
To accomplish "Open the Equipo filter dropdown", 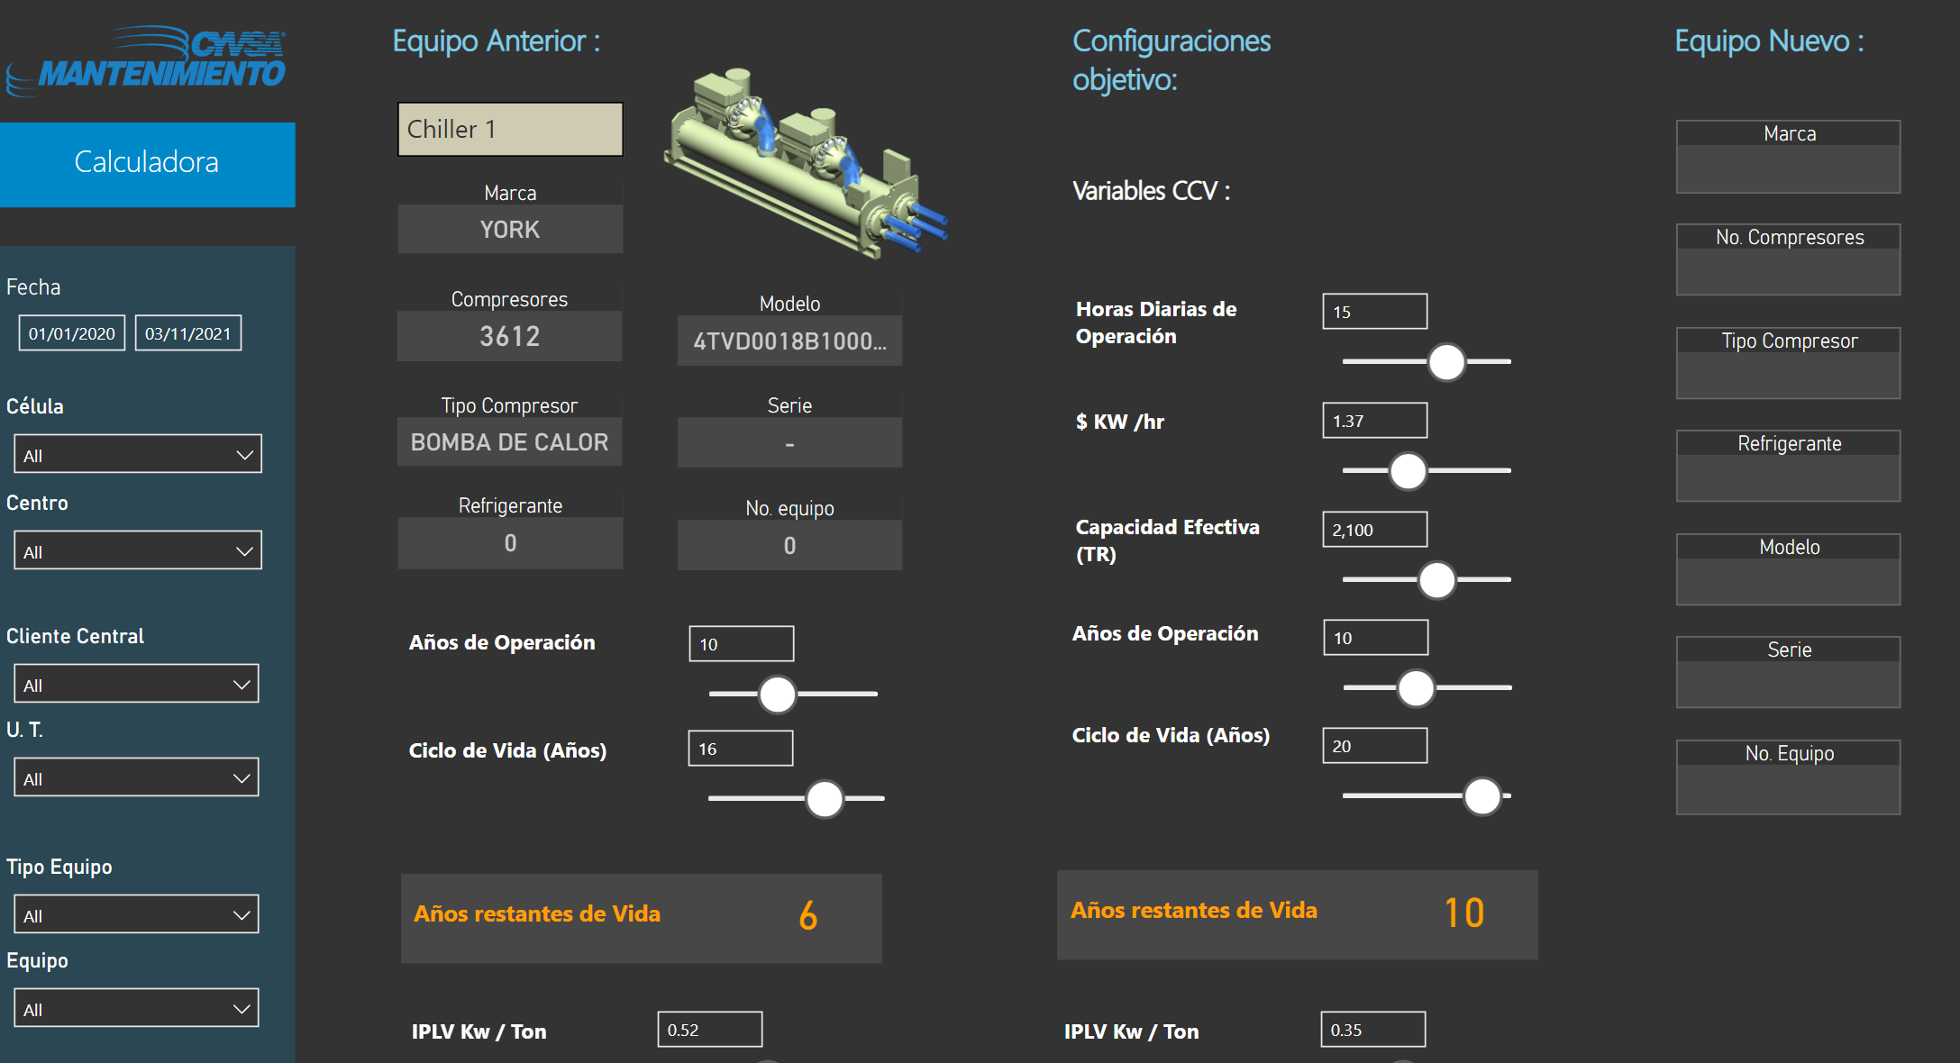I will coord(136,1007).
